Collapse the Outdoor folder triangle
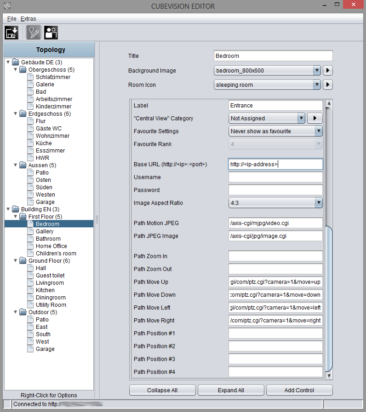366x412 pixels. (x=16, y=312)
